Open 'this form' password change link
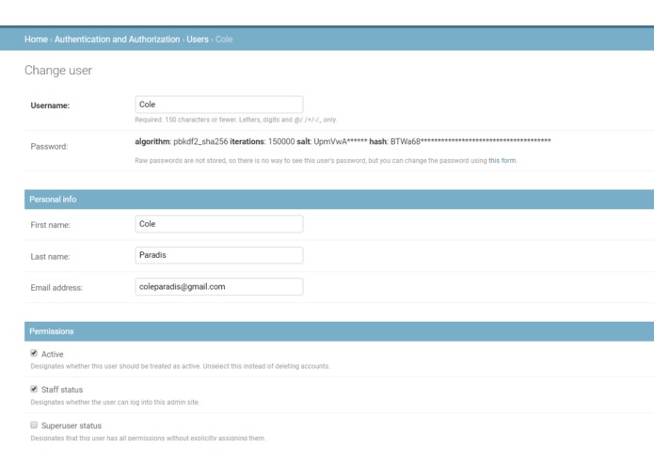Screen dimensions: 654x465 click(502, 161)
